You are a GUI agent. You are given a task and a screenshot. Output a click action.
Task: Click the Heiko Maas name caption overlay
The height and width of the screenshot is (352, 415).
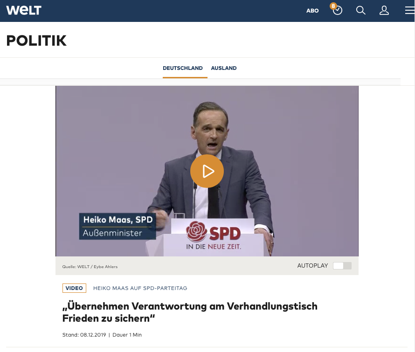pyautogui.click(x=118, y=226)
